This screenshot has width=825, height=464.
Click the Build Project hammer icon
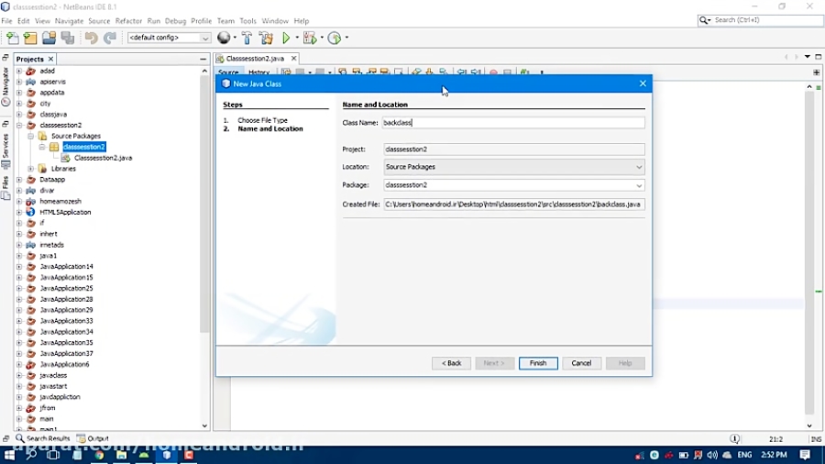tap(247, 39)
